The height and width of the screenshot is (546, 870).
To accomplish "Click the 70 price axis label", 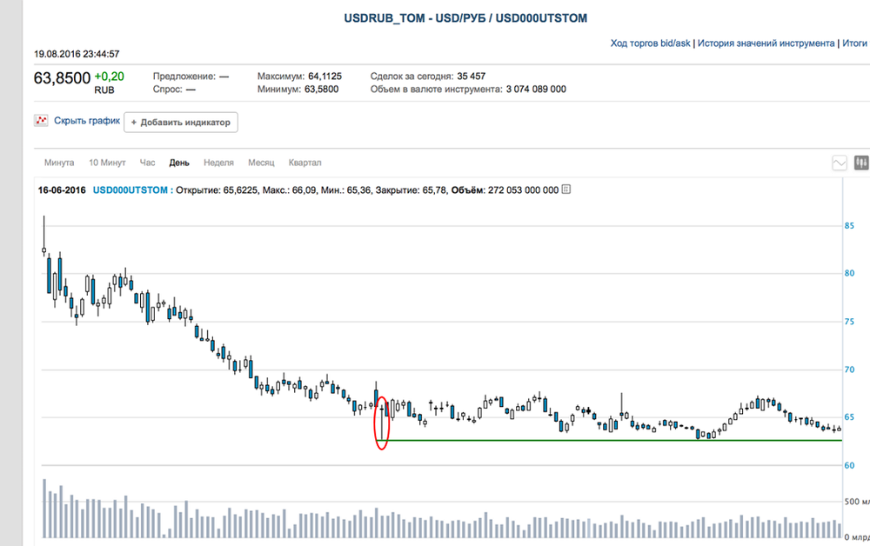I will [x=849, y=370].
